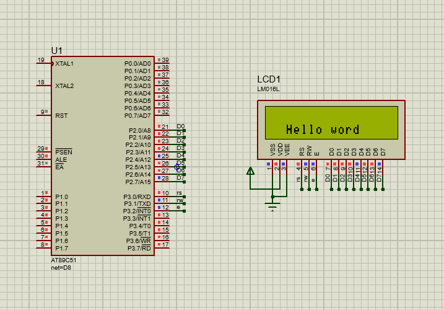This screenshot has width=444, height=310.
Task: Click the RST pin 9 on the microcontroller
Action: [x=43, y=115]
